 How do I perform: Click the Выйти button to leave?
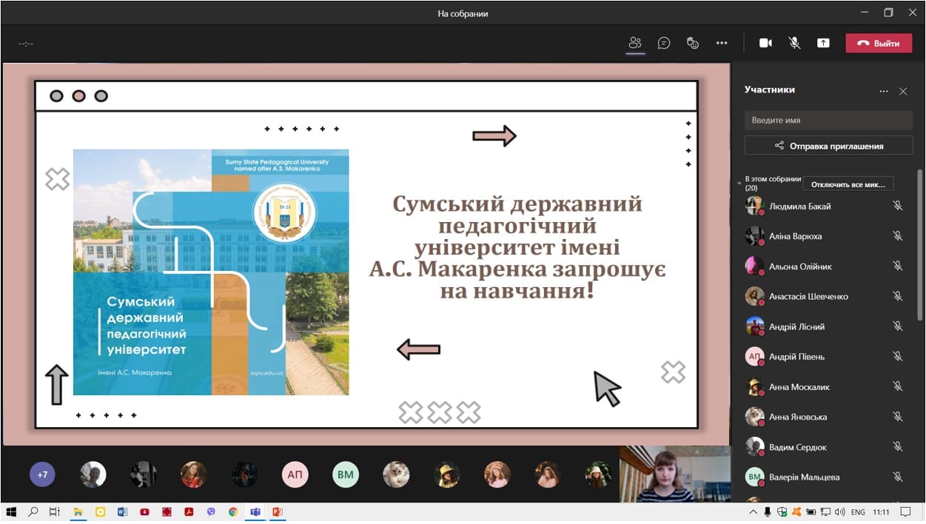click(x=879, y=43)
